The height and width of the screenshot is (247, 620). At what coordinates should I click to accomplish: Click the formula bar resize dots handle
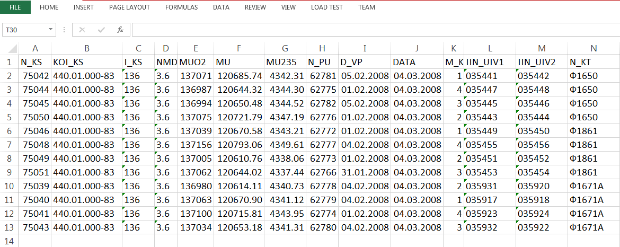point(64,30)
